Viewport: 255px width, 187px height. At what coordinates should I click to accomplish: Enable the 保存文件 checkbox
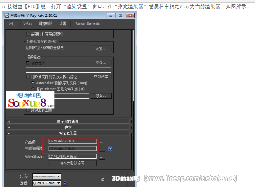(28, 63)
